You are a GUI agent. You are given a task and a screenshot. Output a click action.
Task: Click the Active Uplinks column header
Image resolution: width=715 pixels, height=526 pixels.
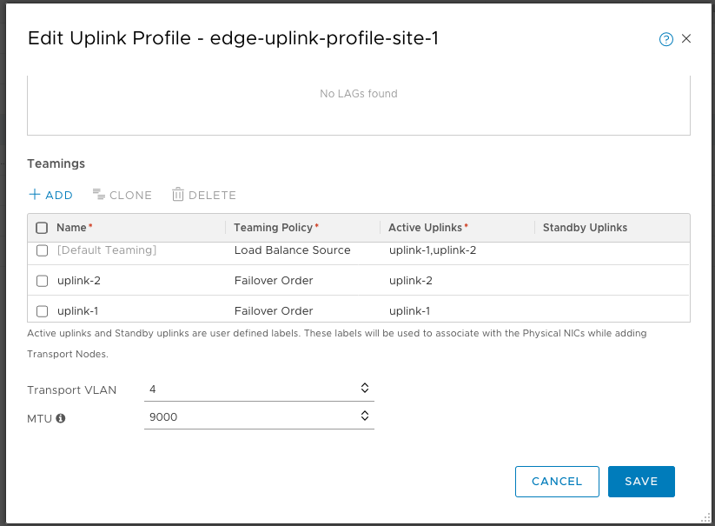427,228
